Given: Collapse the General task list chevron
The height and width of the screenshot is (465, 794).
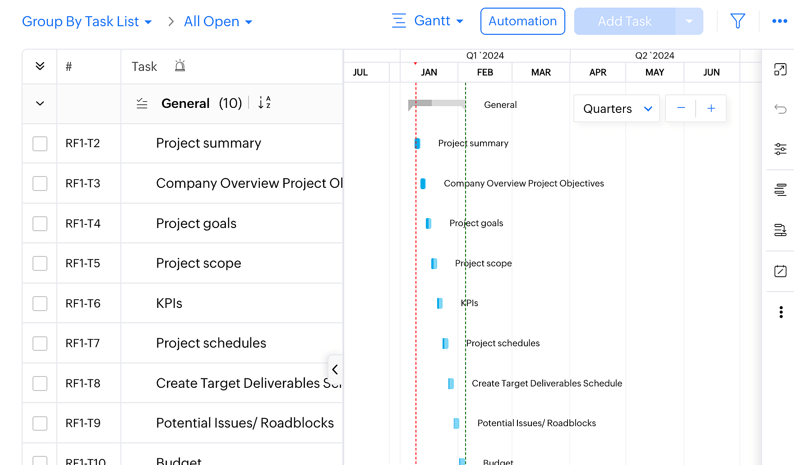Looking at the screenshot, I should [40, 103].
